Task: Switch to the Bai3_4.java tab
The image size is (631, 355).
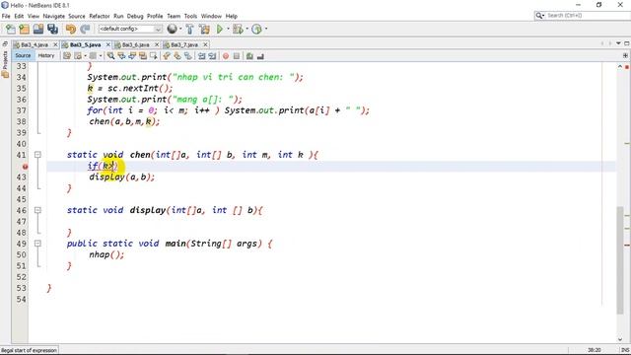Action: (x=35, y=44)
